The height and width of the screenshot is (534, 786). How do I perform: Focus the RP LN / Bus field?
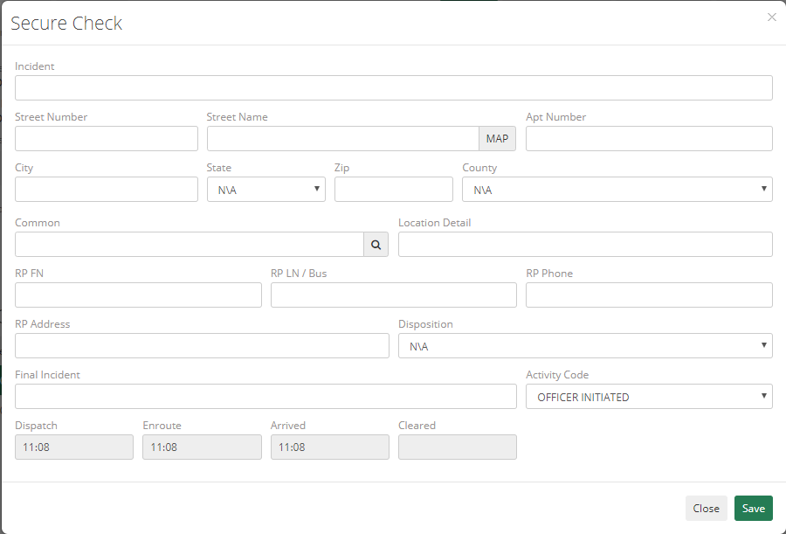tap(394, 295)
